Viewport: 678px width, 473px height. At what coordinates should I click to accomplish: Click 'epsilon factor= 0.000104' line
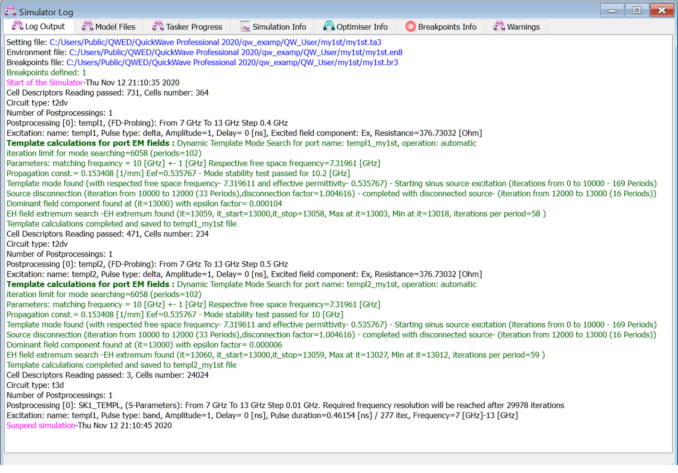point(144,204)
